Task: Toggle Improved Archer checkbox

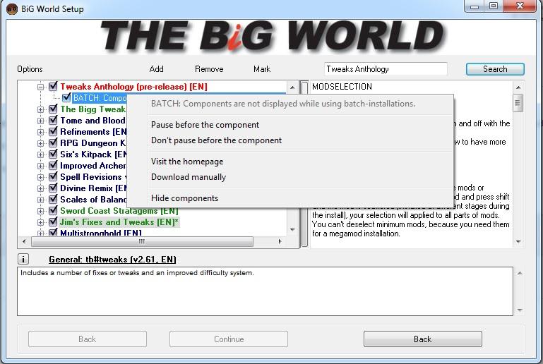Action: click(53, 165)
